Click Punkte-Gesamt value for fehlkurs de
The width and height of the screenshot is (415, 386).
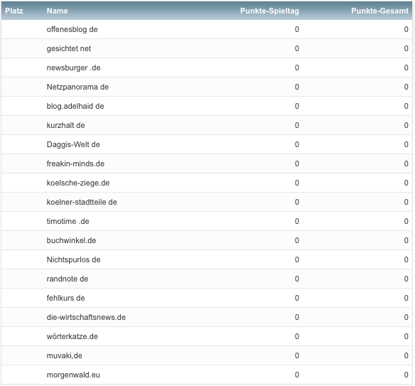(406, 298)
